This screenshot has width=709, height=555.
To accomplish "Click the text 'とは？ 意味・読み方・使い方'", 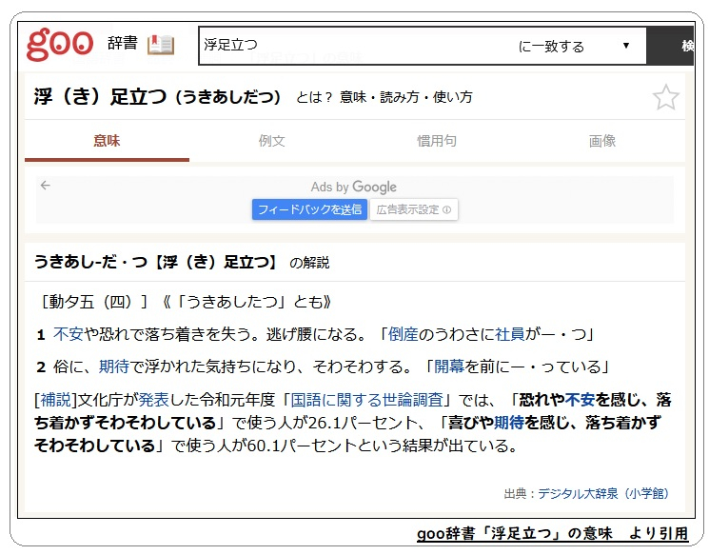I will pyautogui.click(x=384, y=97).
